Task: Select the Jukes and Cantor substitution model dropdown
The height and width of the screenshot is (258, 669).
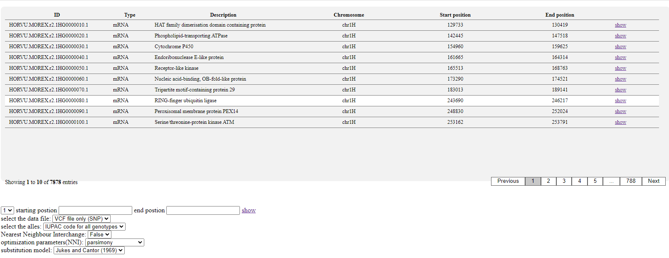Action: 89,250
